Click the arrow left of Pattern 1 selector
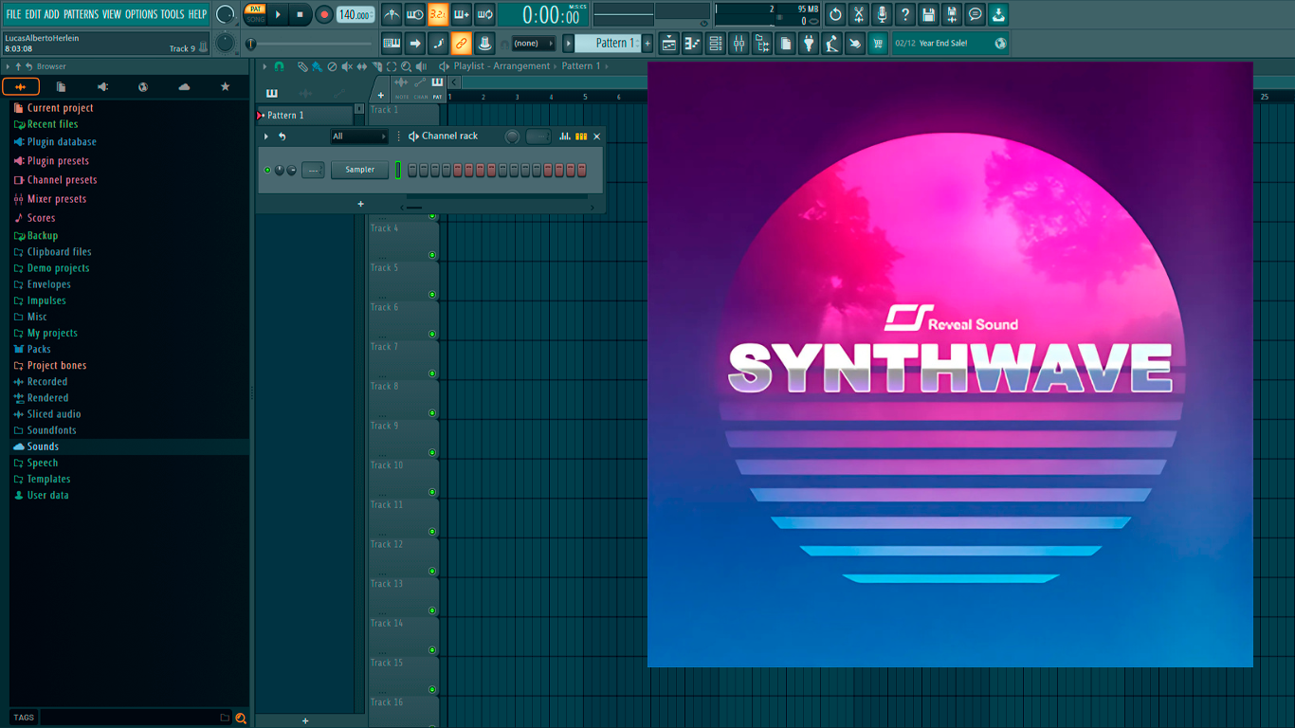This screenshot has height=728, width=1295. coord(569,44)
